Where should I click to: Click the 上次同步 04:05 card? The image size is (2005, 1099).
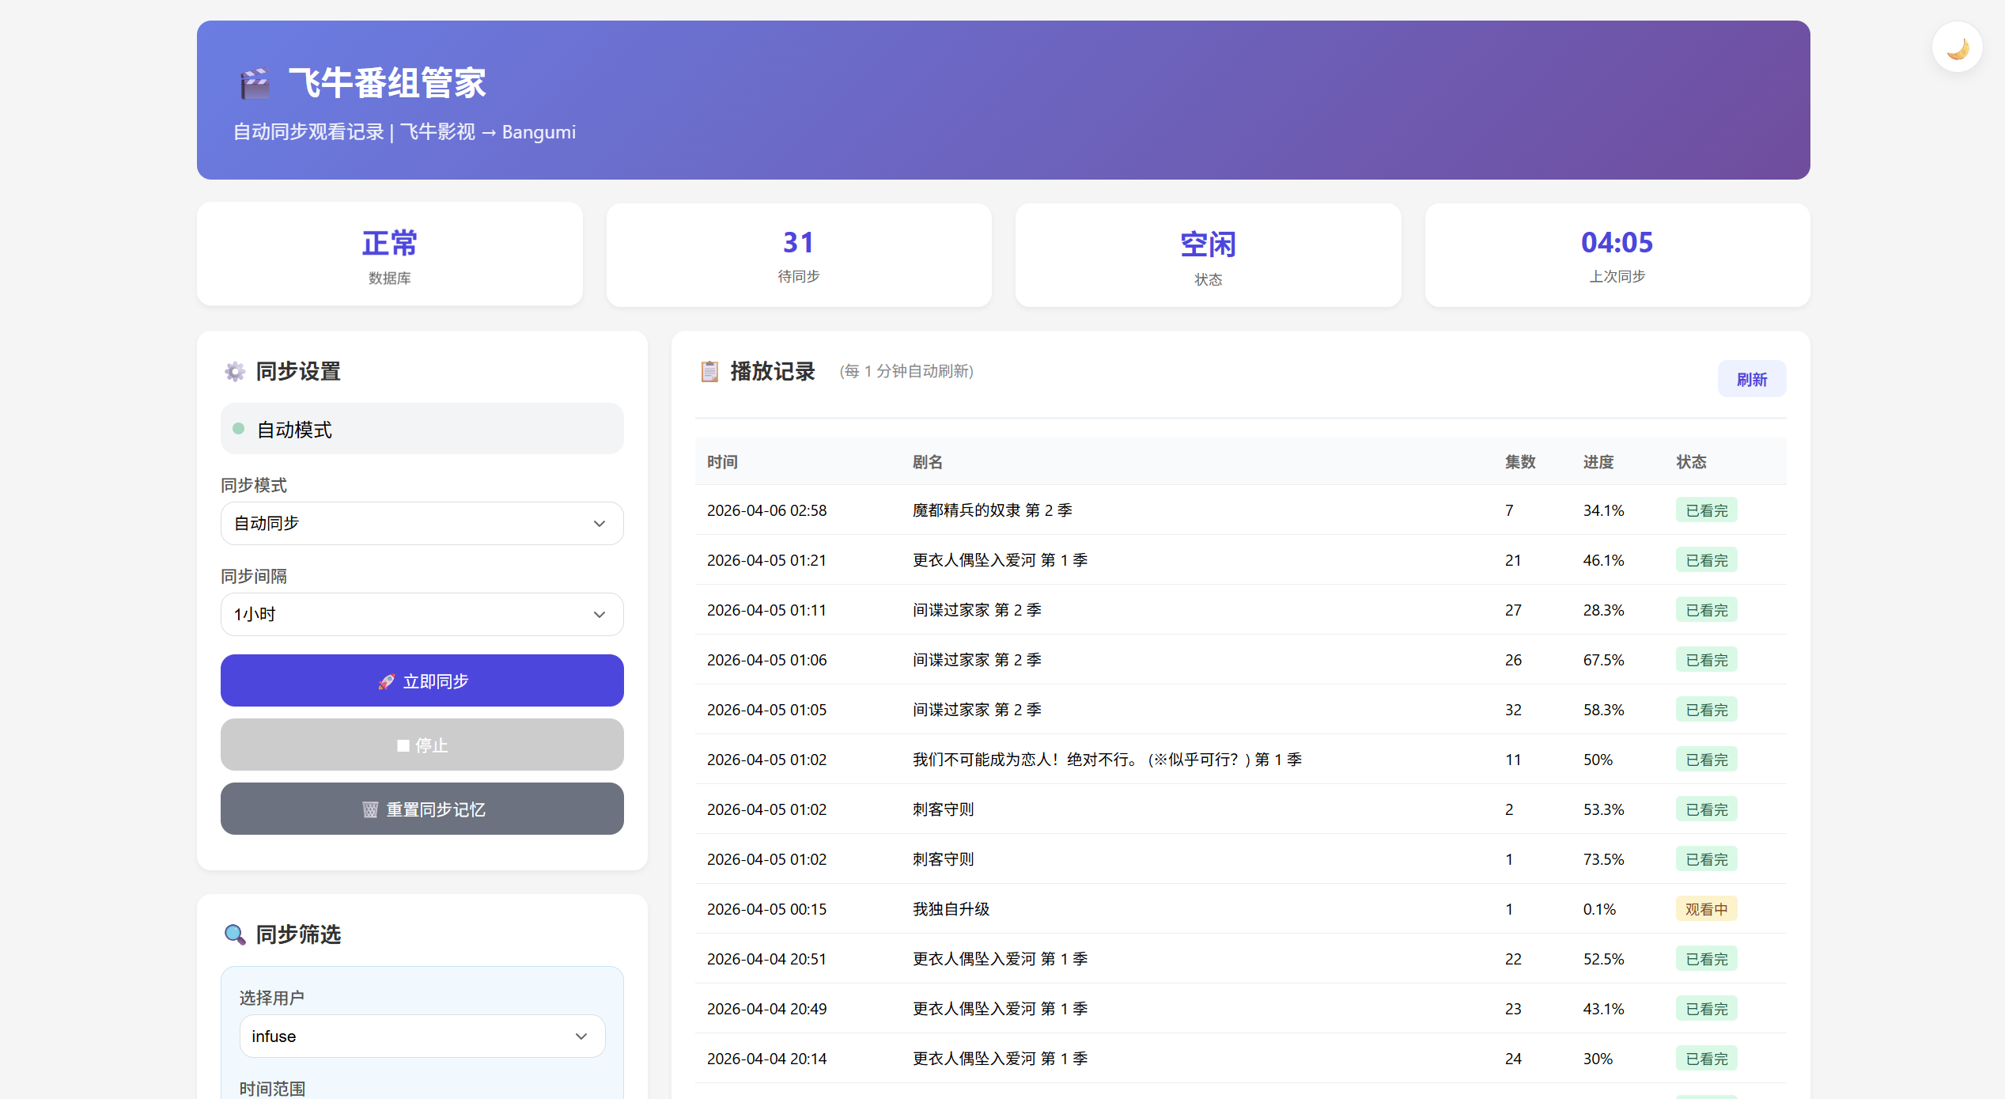(1617, 255)
